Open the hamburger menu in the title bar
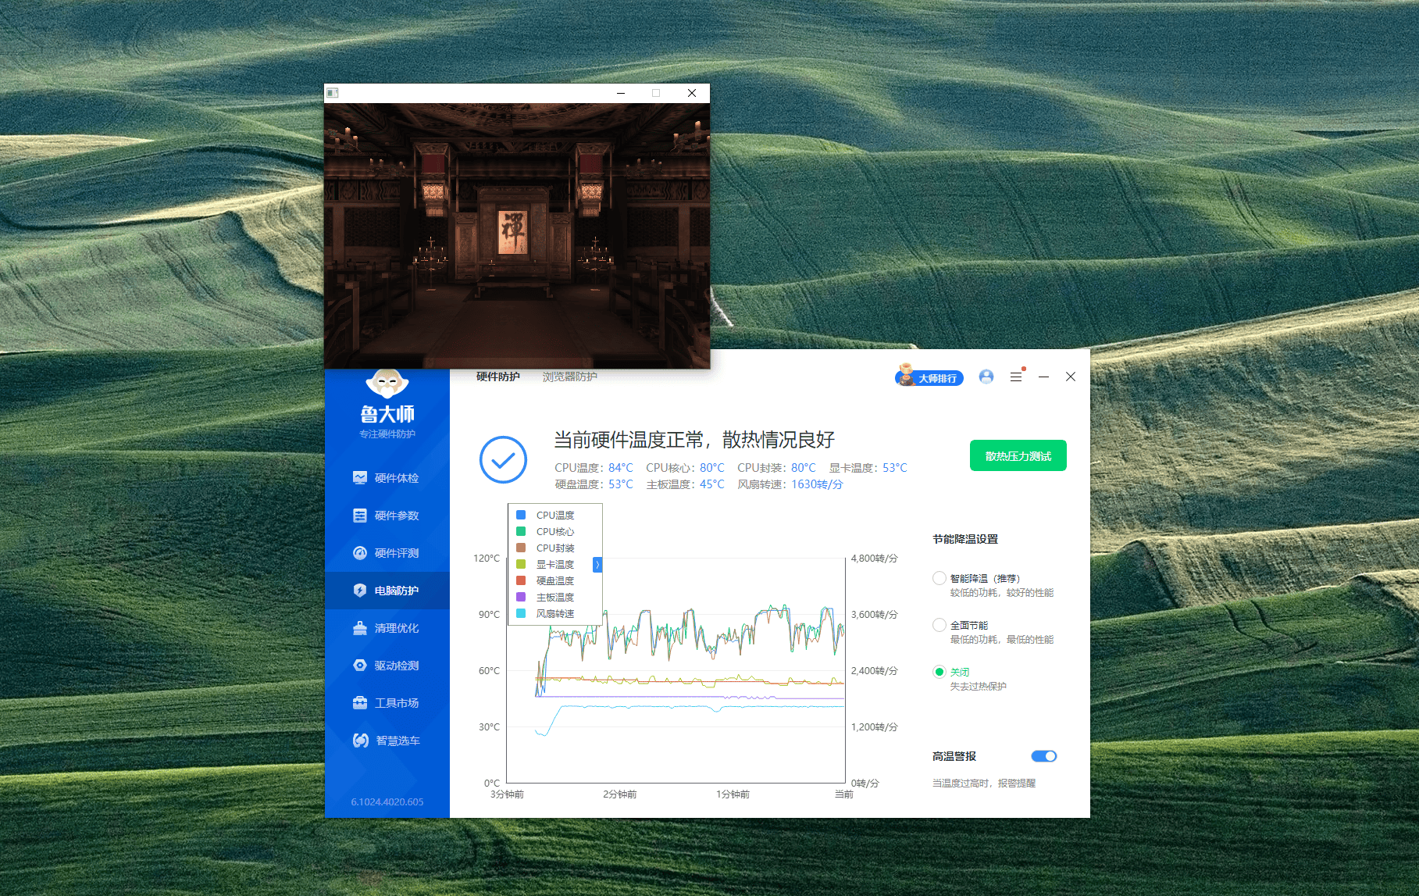This screenshot has width=1419, height=896. [1016, 377]
